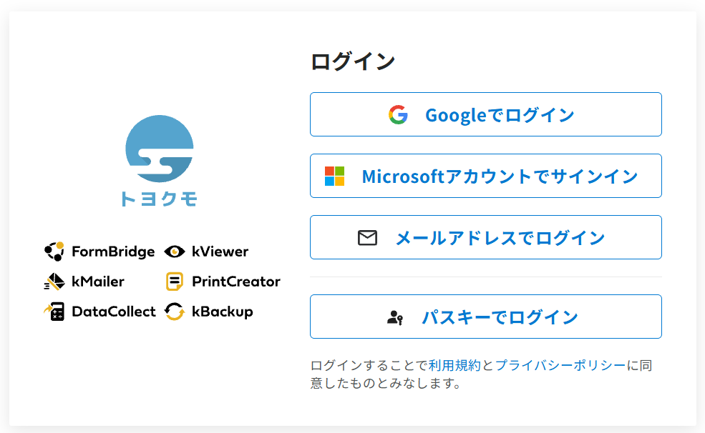Click the FormBridge product icon
The width and height of the screenshot is (705, 433).
pos(54,252)
